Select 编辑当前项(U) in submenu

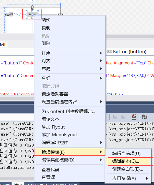tap(128, 154)
